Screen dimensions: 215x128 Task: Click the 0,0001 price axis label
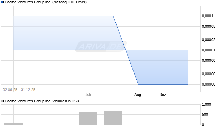(207, 16)
